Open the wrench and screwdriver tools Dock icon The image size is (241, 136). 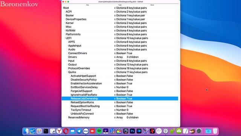click(146, 131)
